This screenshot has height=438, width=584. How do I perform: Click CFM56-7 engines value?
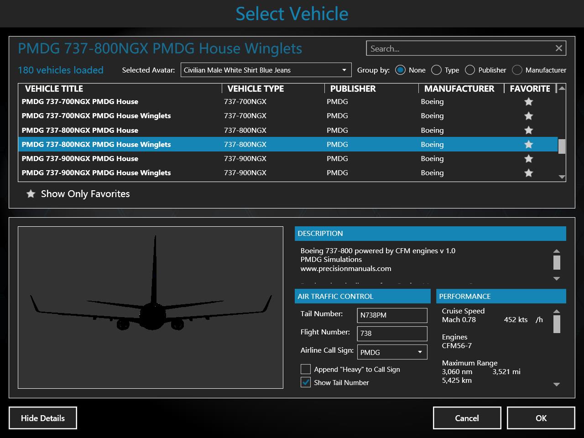pyautogui.click(x=457, y=346)
